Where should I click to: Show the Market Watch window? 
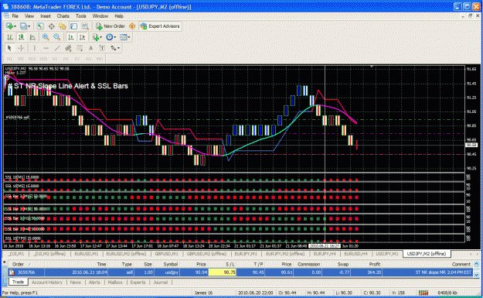click(x=39, y=26)
